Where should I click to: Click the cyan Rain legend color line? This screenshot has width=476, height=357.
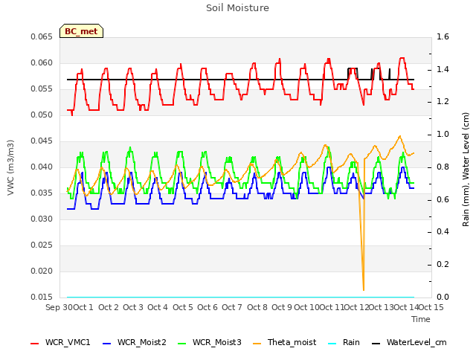tap(332, 344)
